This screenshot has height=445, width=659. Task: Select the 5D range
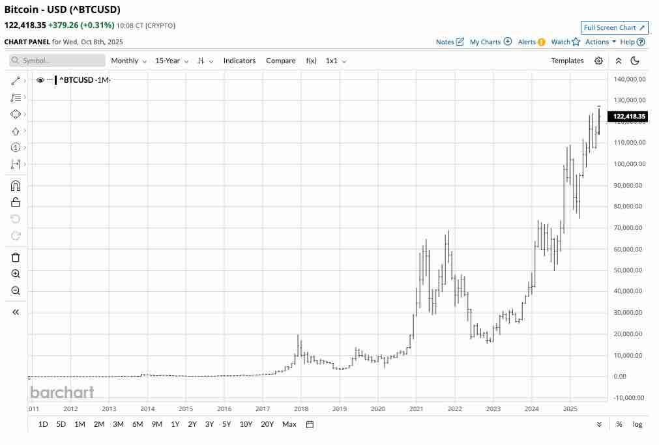point(61,424)
